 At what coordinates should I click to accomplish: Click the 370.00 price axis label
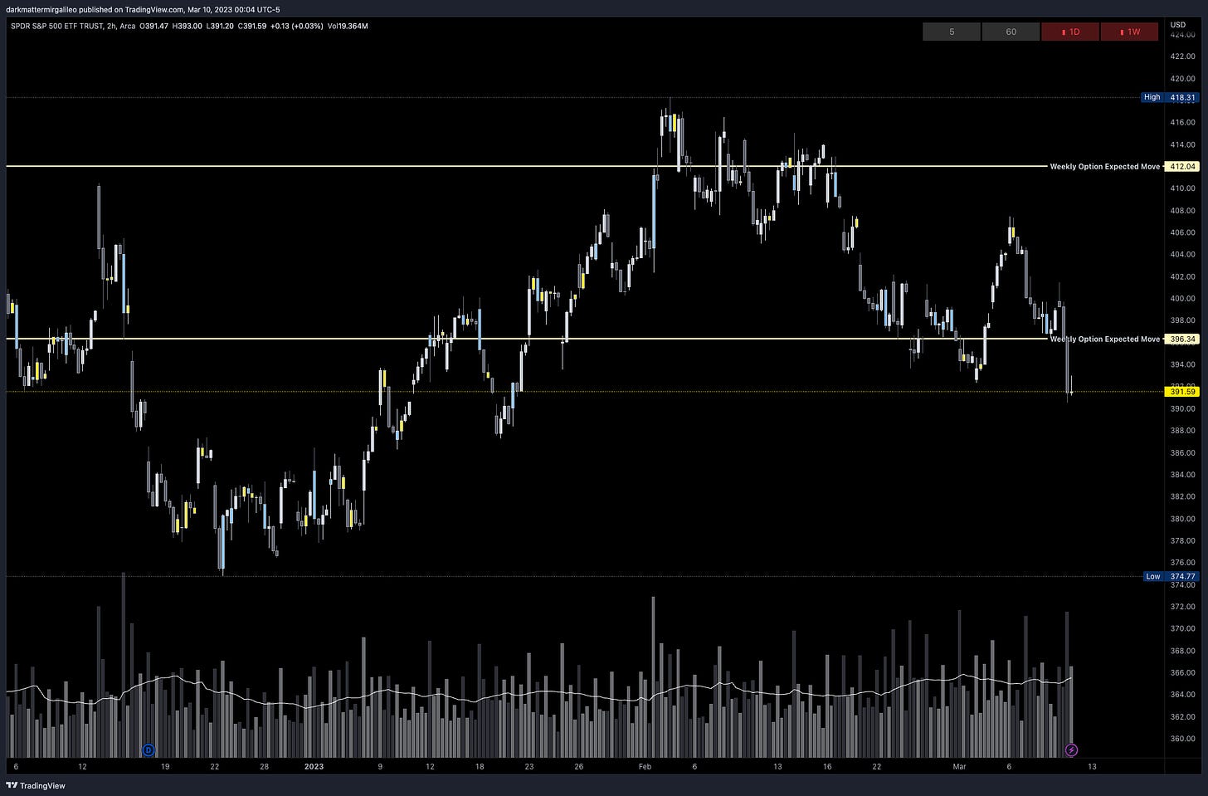pos(1182,628)
